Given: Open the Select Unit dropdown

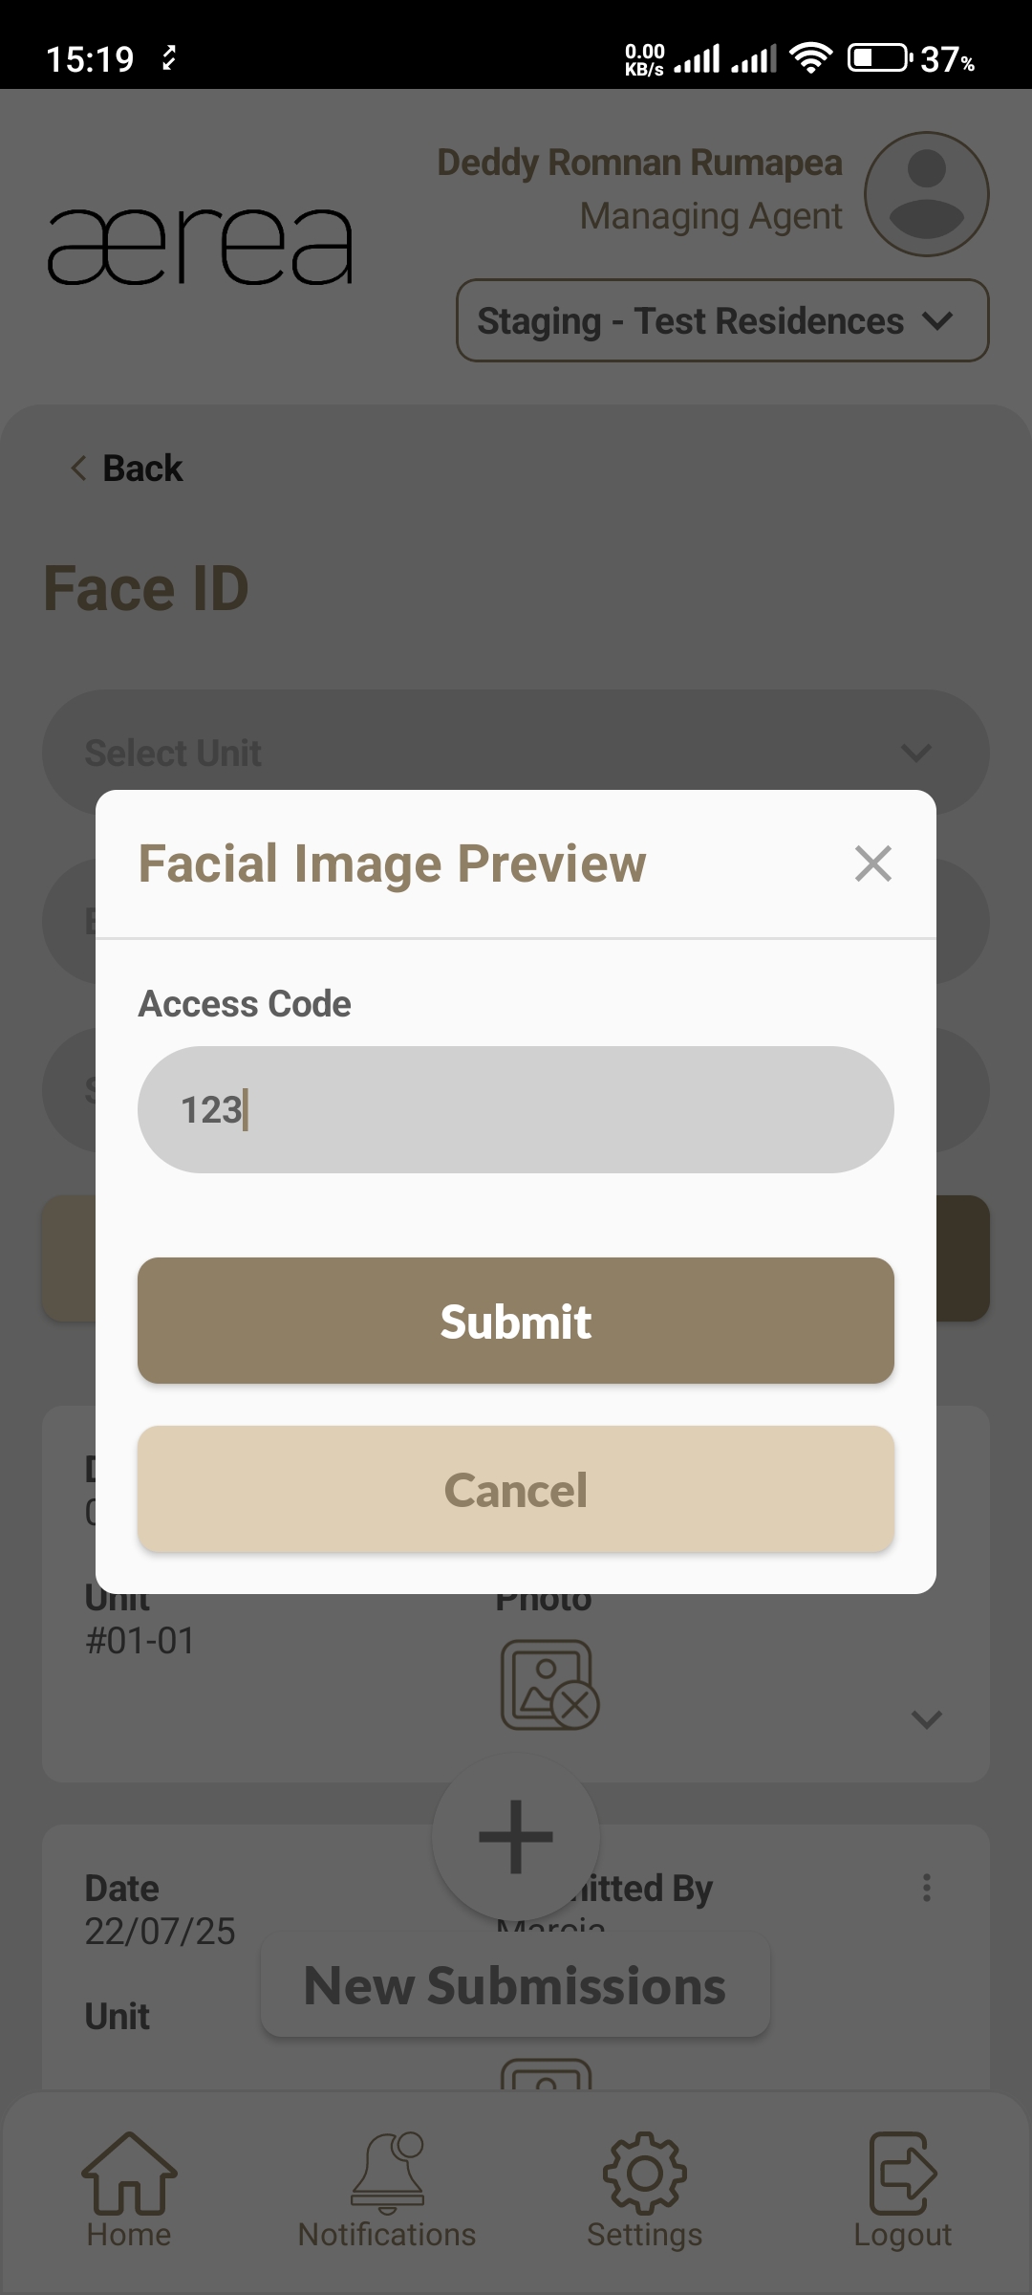Looking at the screenshot, I should coord(516,752).
